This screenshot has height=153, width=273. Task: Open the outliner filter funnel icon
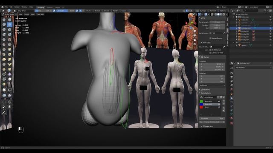[x=265, y=11]
